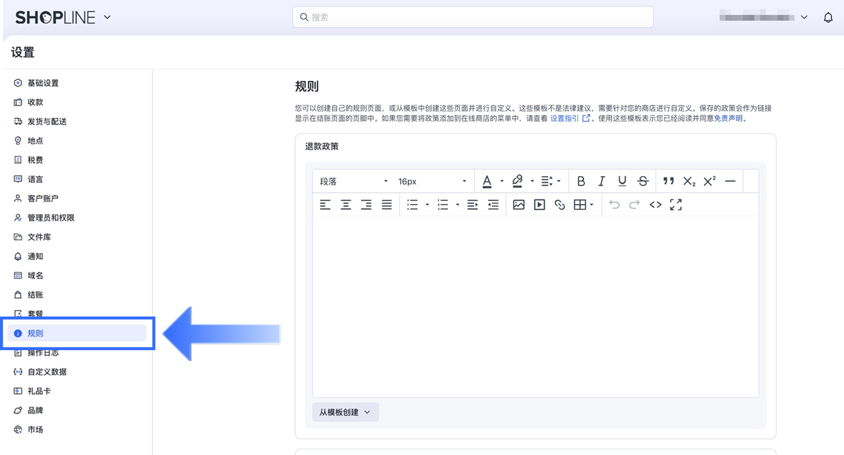844x455 pixels.
Task: Switch to source code view
Action: 656,205
